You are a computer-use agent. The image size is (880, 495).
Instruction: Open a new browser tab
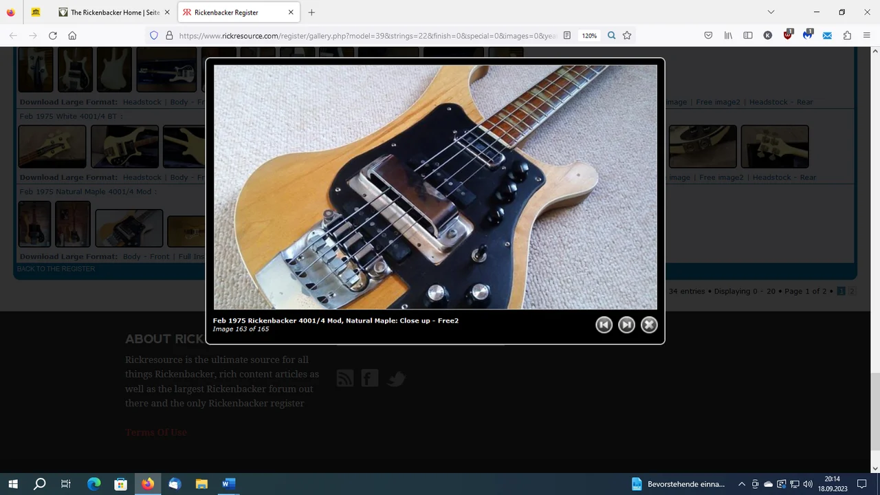311,12
